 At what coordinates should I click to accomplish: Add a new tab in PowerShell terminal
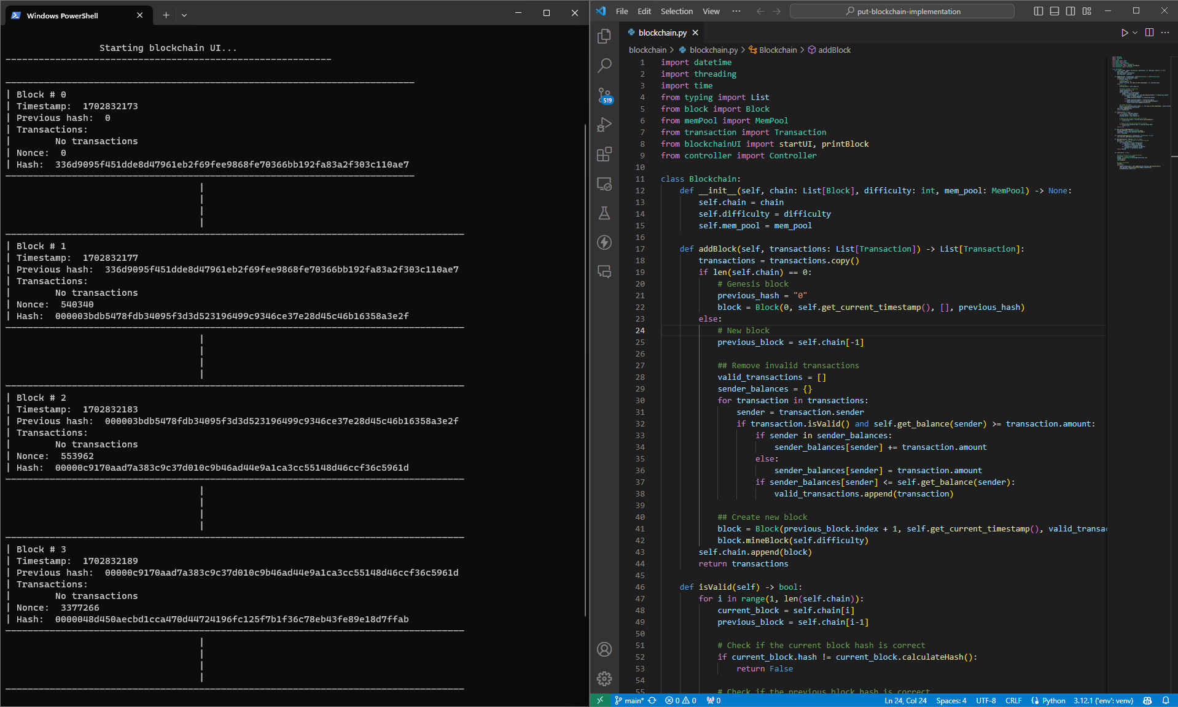pyautogui.click(x=166, y=15)
